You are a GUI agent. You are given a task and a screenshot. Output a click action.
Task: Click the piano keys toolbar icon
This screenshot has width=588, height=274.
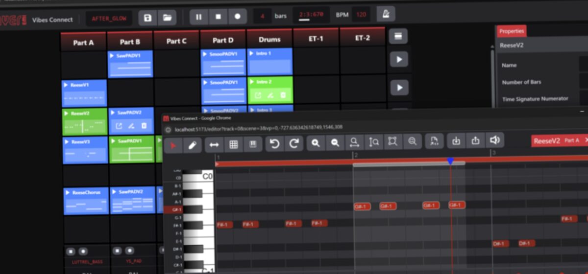coord(253,144)
